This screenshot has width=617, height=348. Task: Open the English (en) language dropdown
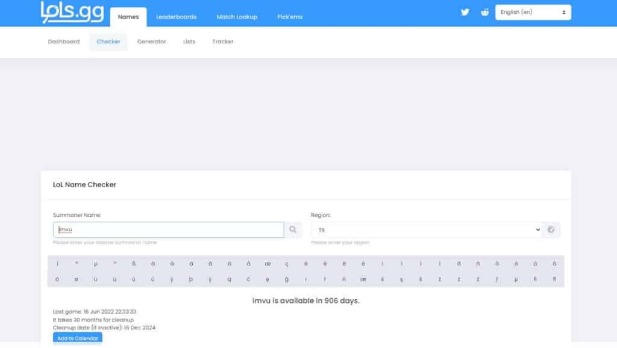tap(533, 12)
